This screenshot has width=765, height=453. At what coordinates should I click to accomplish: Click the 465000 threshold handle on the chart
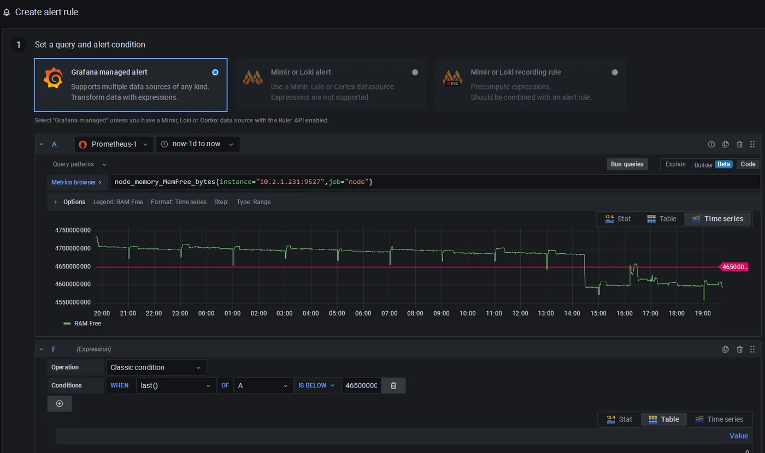tap(734, 267)
